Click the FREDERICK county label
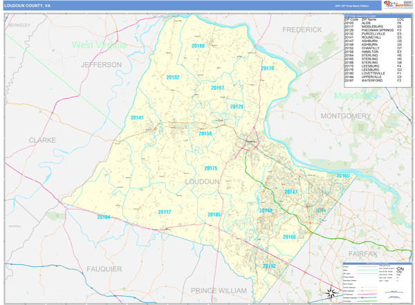415x305 pixels. [x=302, y=30]
